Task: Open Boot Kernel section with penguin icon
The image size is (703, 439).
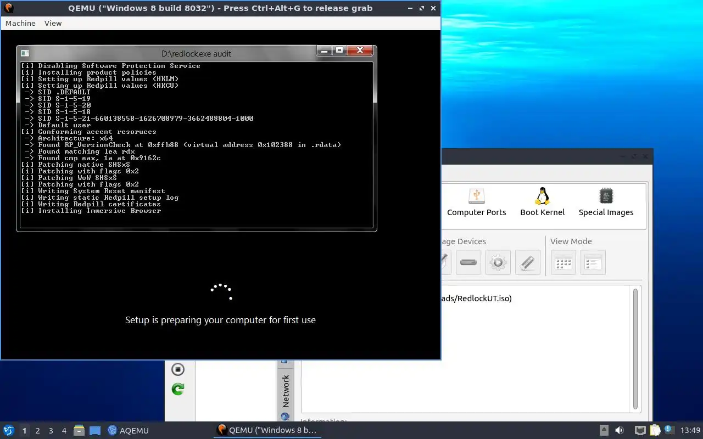Action: [x=543, y=202]
